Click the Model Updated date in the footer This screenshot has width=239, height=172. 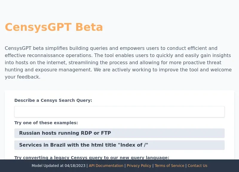(x=59, y=166)
